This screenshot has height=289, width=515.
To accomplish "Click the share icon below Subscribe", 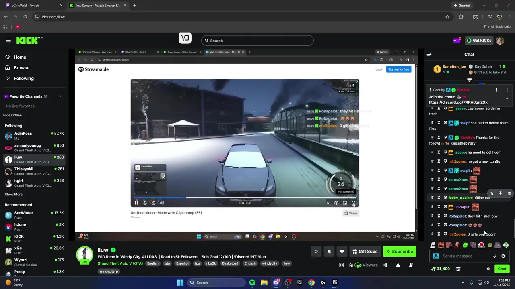I will click(x=385, y=265).
